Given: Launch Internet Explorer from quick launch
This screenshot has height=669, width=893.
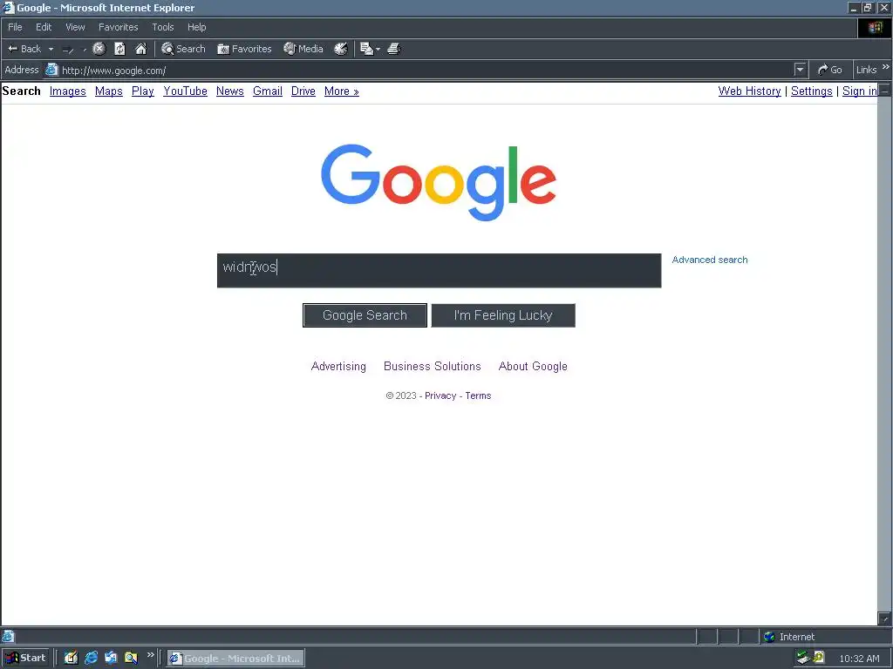Looking at the screenshot, I should (x=91, y=658).
